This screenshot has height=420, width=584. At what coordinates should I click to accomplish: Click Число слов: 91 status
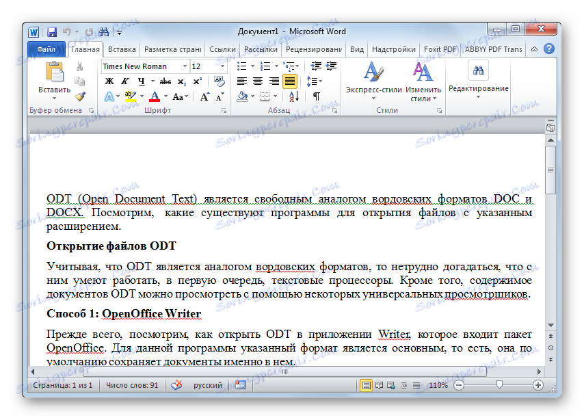tap(132, 385)
